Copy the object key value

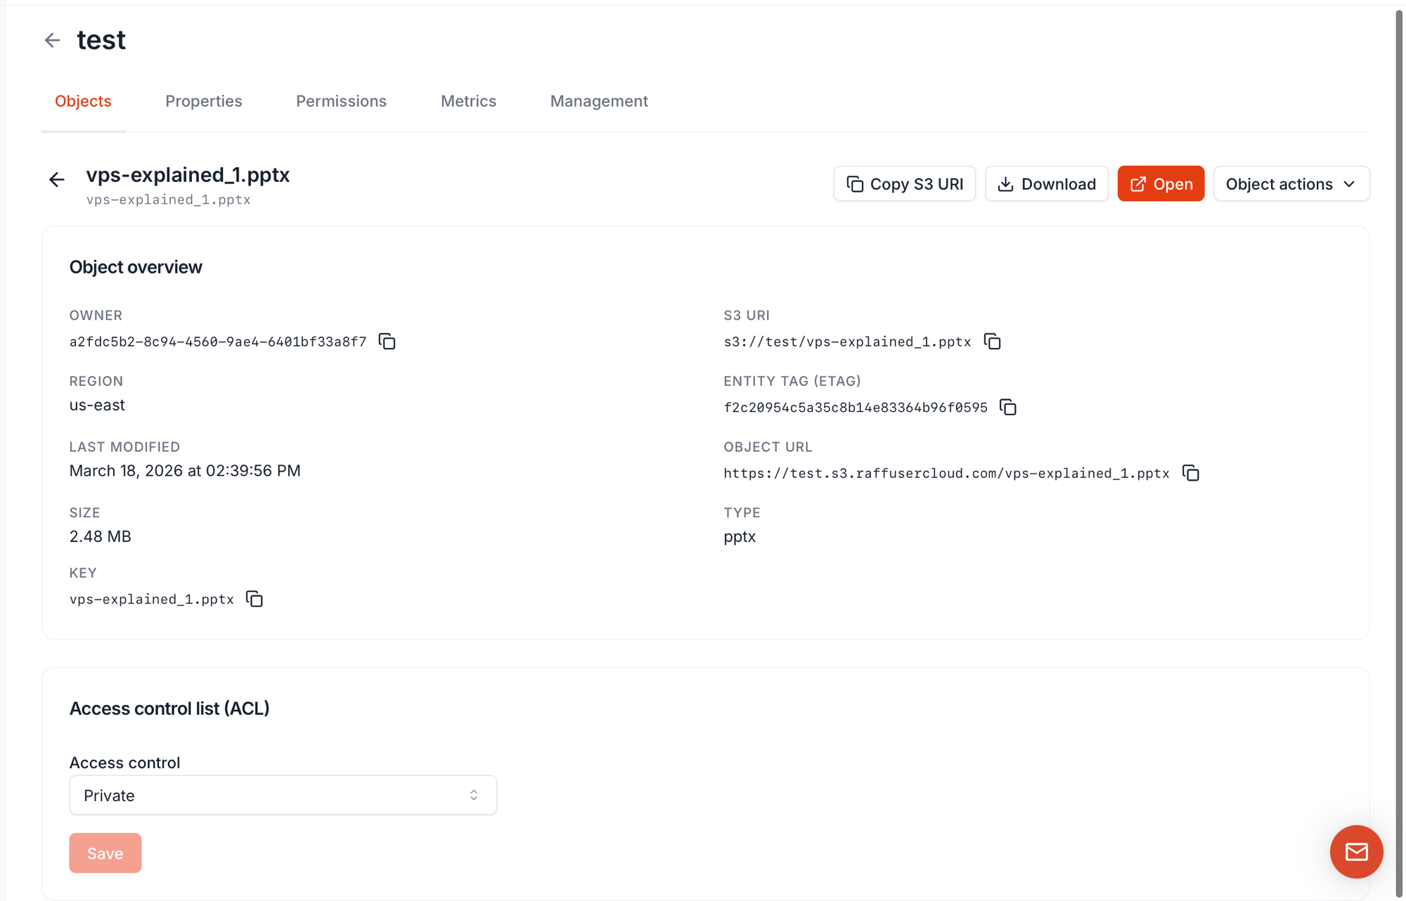pos(254,599)
